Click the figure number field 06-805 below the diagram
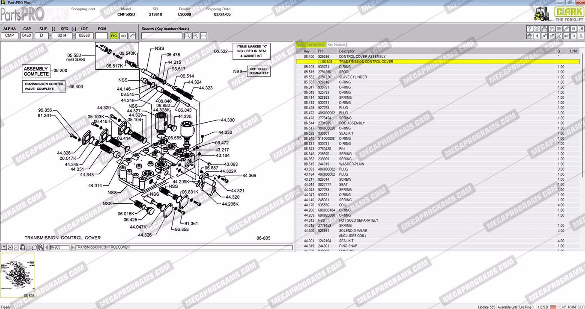The height and width of the screenshot is (309, 585). click(x=60, y=247)
